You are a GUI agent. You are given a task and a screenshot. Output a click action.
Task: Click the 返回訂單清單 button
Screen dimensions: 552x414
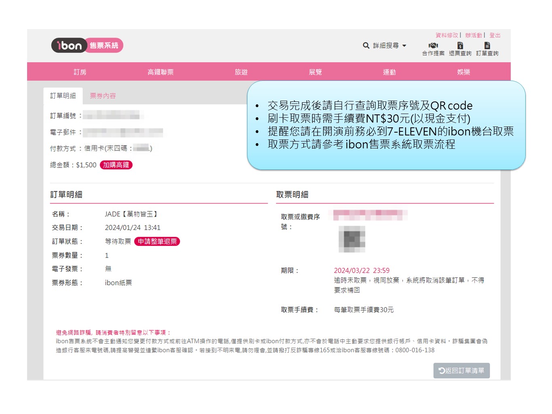point(461,370)
